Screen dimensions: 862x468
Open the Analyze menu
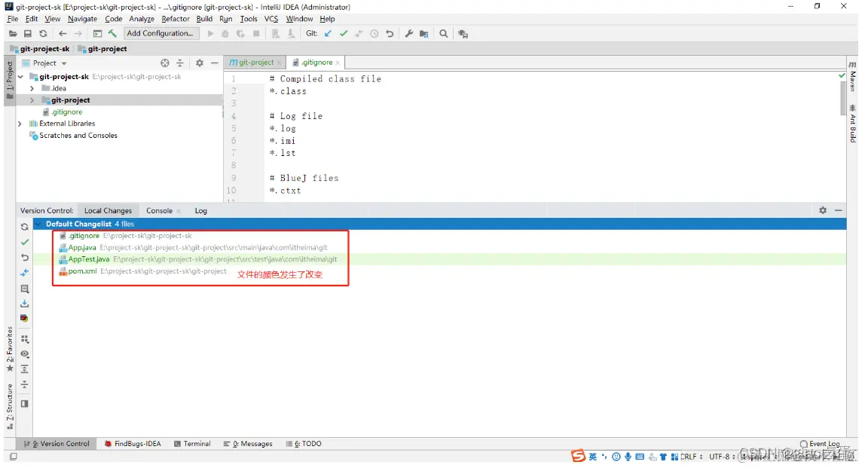coord(142,19)
